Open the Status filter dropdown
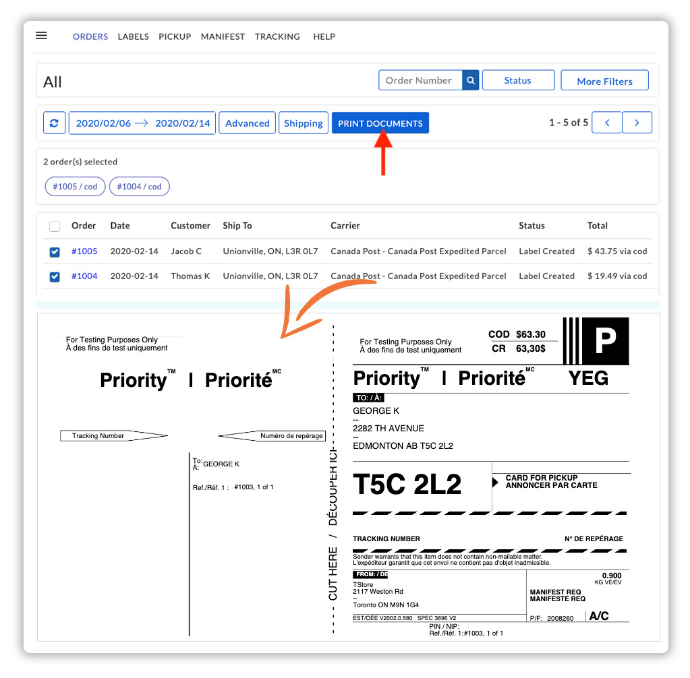 coord(518,80)
